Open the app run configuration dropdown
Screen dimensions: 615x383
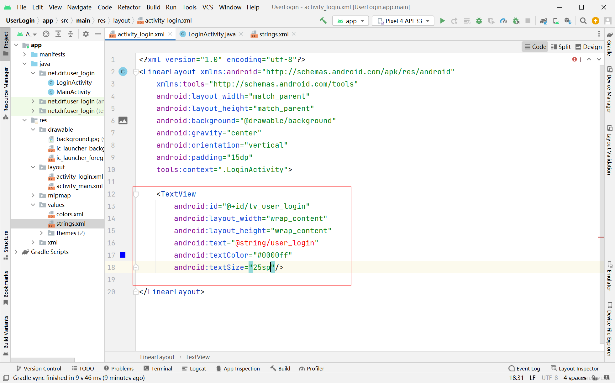[351, 21]
